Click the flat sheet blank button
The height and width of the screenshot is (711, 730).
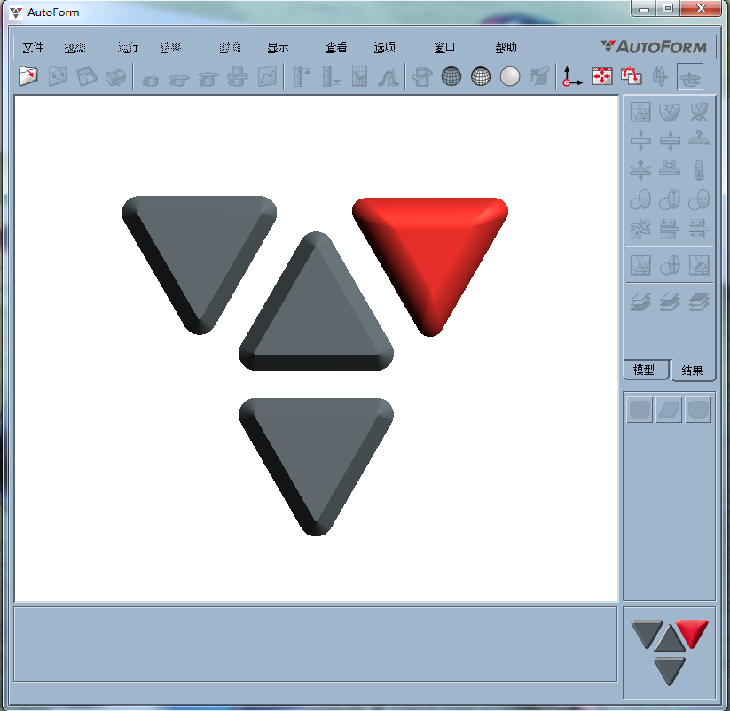669,410
